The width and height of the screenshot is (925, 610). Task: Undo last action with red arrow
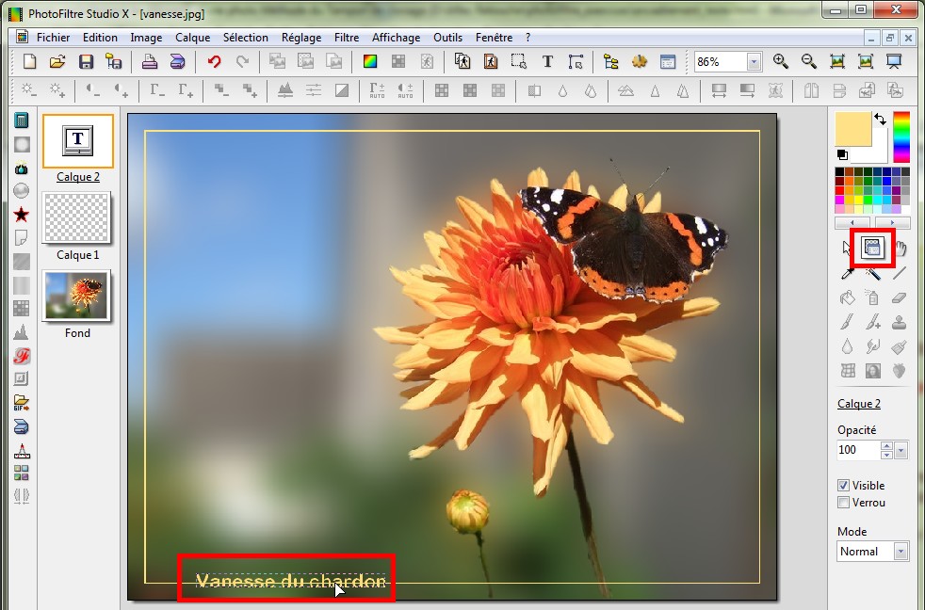pos(214,61)
